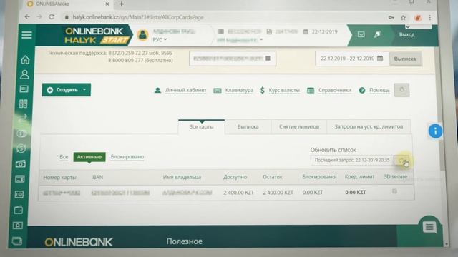
Task: Open the user profile sidebar icon
Action: tap(24, 74)
